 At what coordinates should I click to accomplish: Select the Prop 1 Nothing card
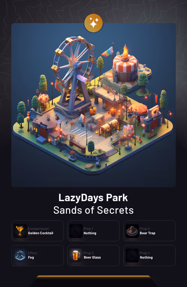[93, 231]
